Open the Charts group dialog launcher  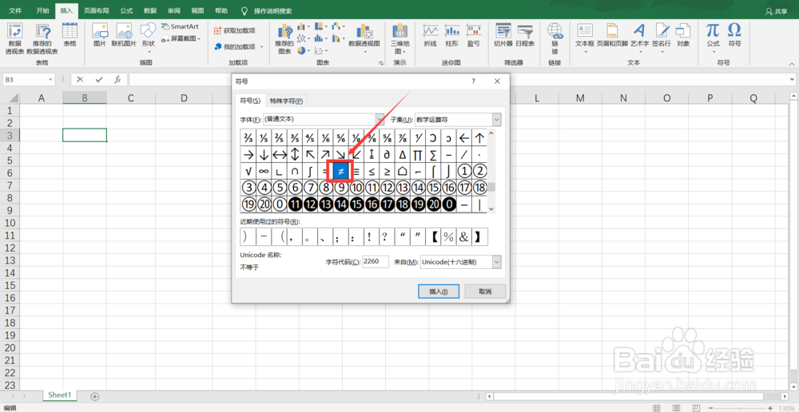coord(380,63)
